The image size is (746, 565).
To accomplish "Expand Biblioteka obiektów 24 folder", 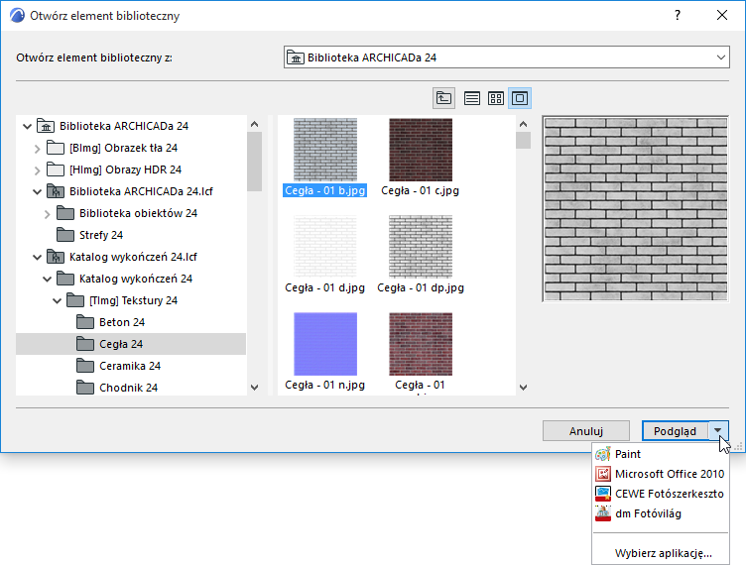I will tap(47, 214).
